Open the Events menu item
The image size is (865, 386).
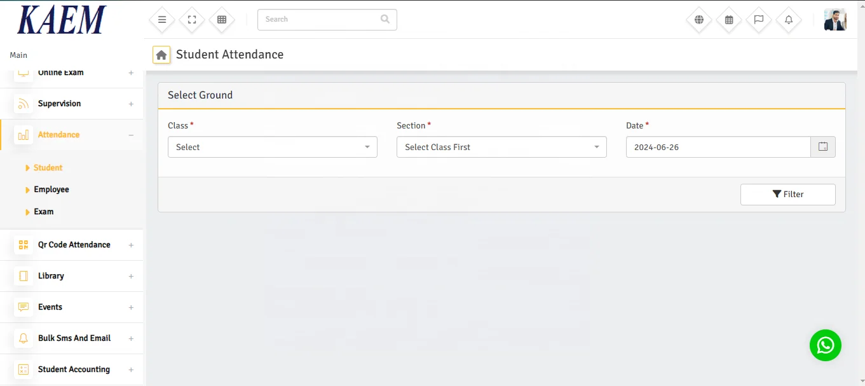coord(72,307)
